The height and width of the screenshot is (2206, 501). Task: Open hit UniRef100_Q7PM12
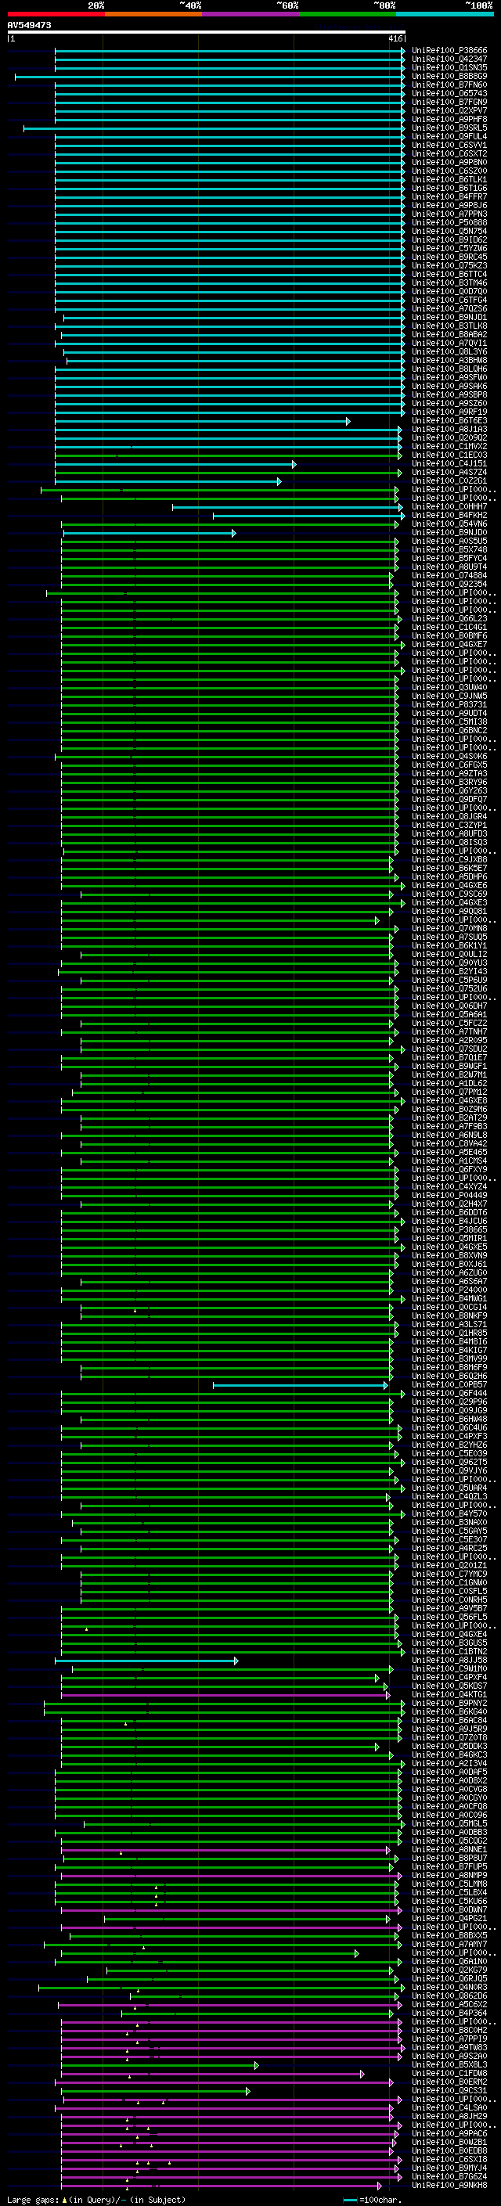point(449,1092)
